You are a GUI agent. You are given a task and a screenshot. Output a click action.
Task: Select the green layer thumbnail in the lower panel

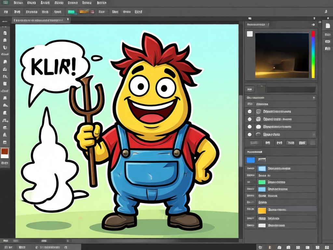pyautogui.click(x=262, y=182)
